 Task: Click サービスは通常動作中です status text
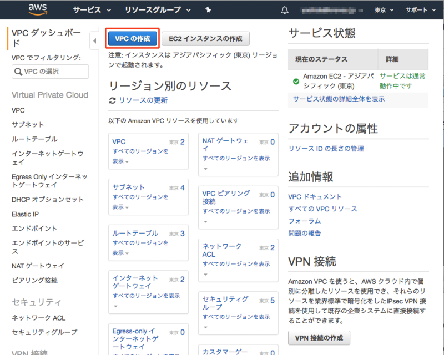click(x=402, y=81)
